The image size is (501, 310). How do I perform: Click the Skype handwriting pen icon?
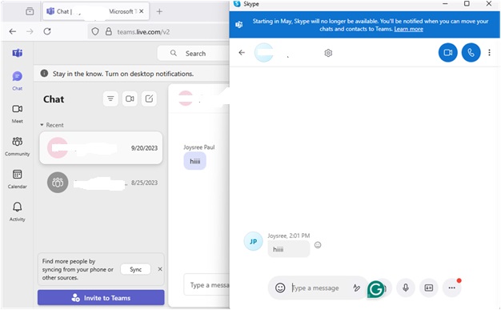pyautogui.click(x=357, y=288)
